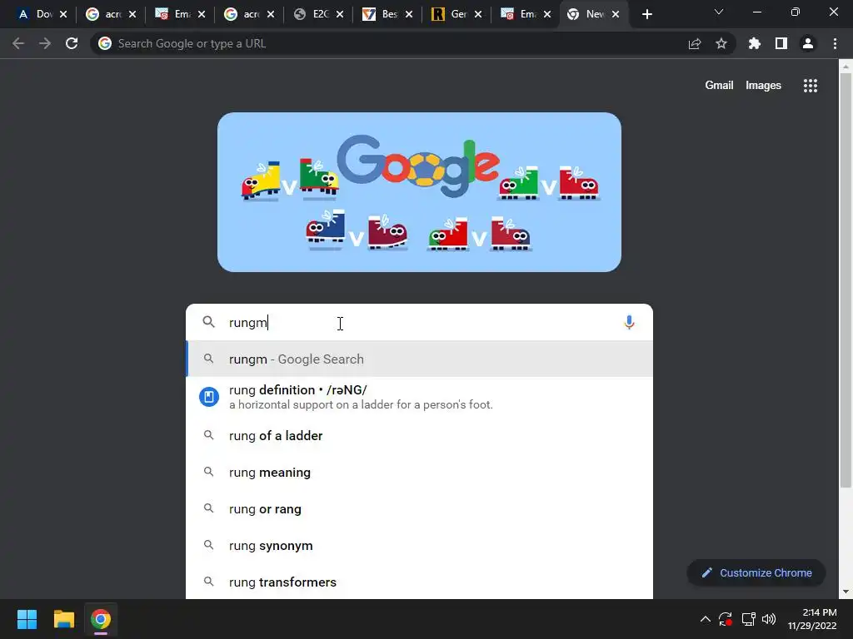Close the 'Ger' tab
Screen dimensions: 853x639
pos(477,15)
